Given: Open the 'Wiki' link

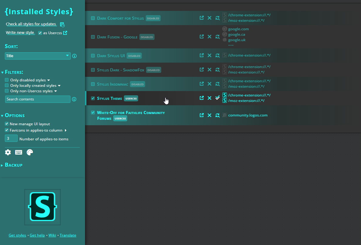Looking at the screenshot, I should pos(52,235).
